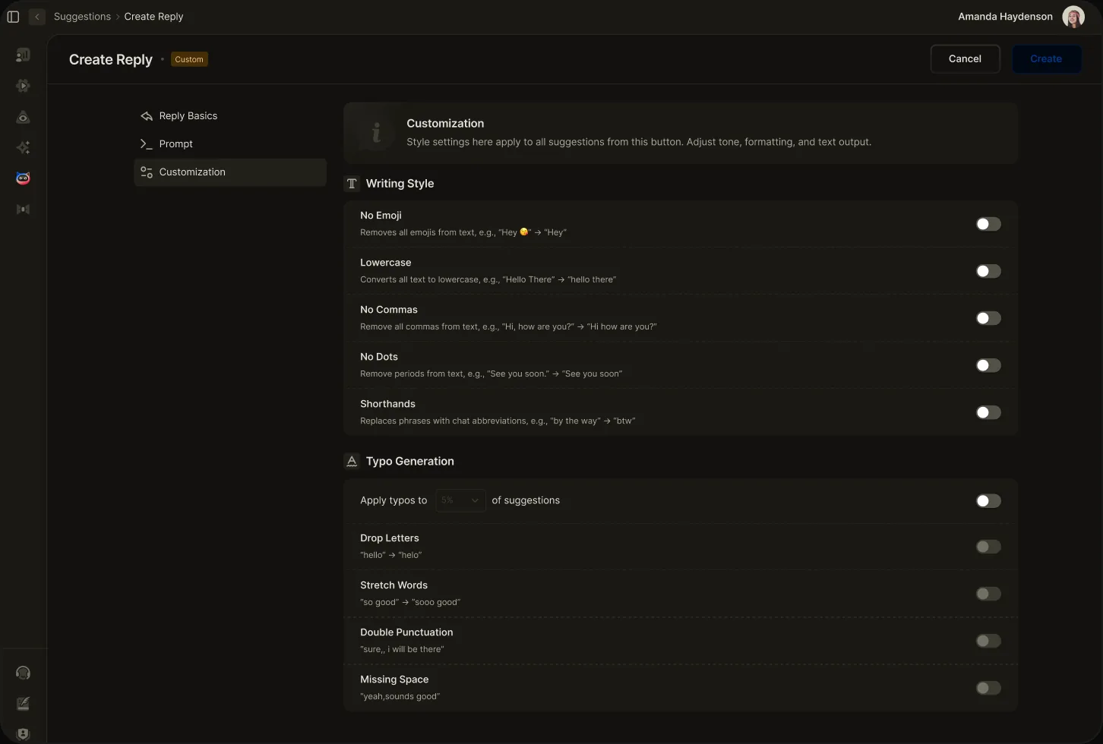1103x744 pixels.
Task: Open the gear with play automation icon
Action: pos(23,86)
